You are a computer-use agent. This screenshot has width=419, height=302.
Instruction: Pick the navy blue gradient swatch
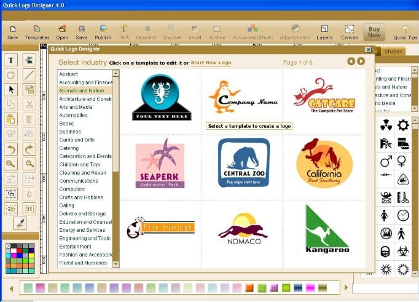(298, 288)
